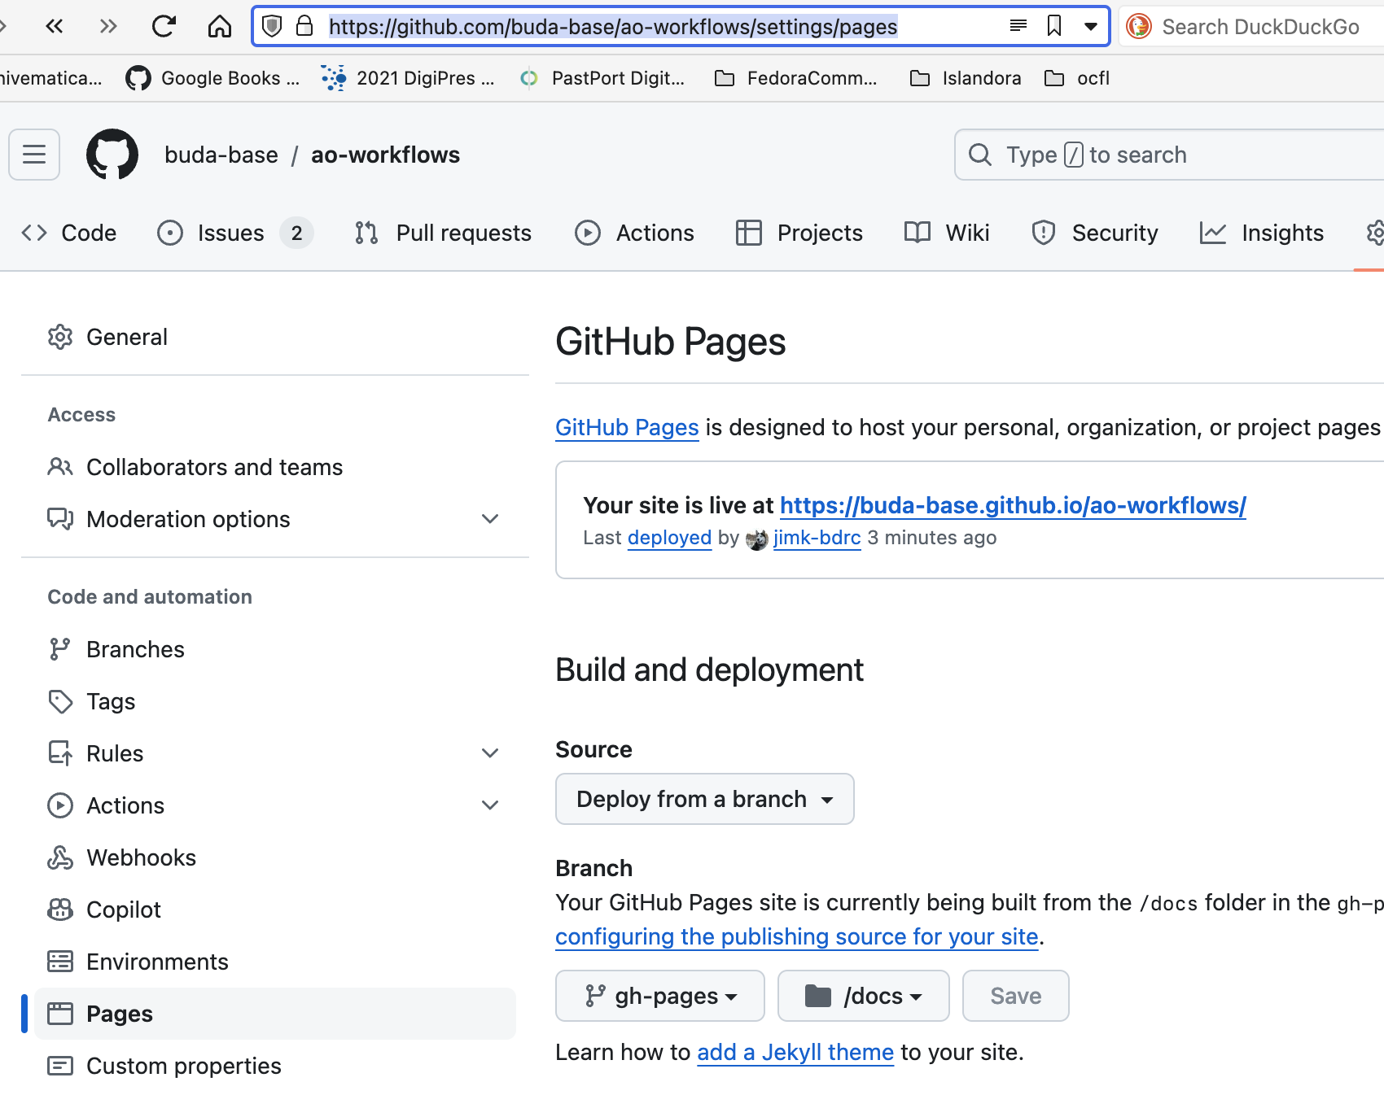Click the GitHub logo icon
1384x1095 pixels.
[x=112, y=155]
